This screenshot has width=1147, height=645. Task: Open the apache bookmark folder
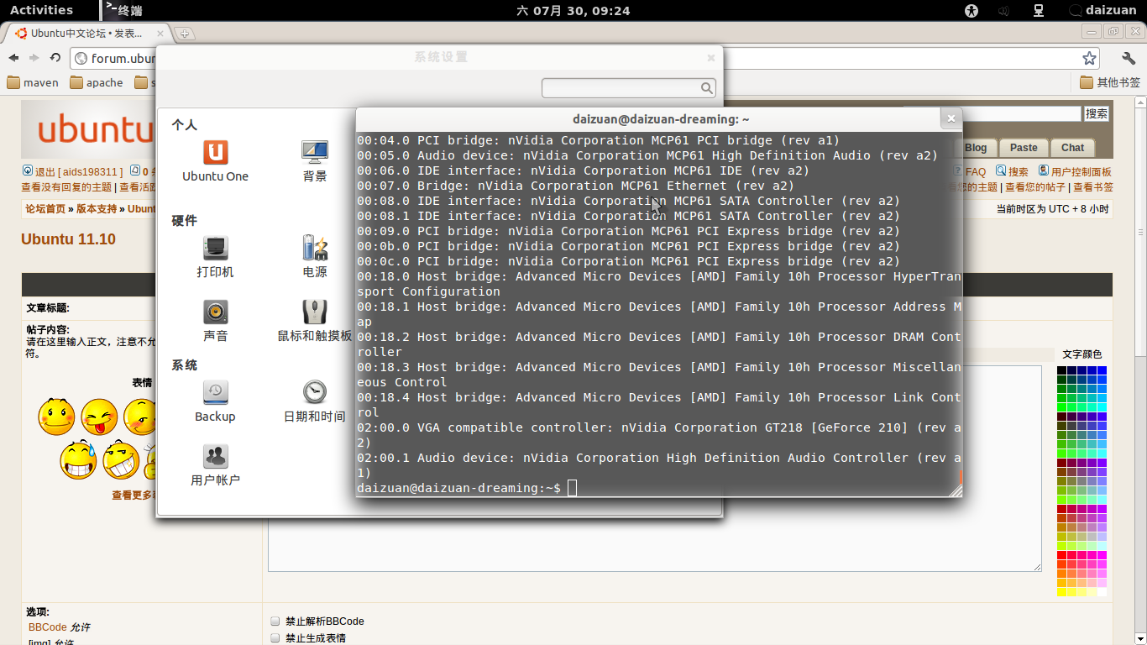click(97, 82)
